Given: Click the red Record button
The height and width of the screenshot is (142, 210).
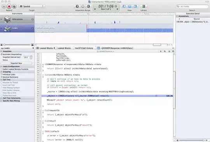Looking at the screenshot, I should 9,6.
